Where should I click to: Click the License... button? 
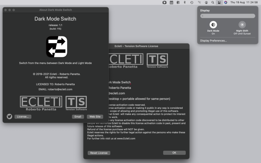[23, 117]
